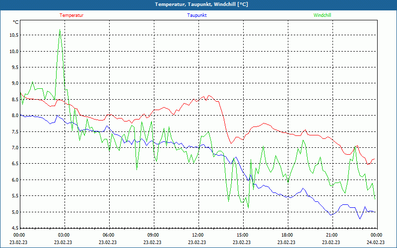Image resolution: width=397 pixels, height=248 pixels.
Task: Click the 15:00 time axis label
Action: (x=243, y=235)
